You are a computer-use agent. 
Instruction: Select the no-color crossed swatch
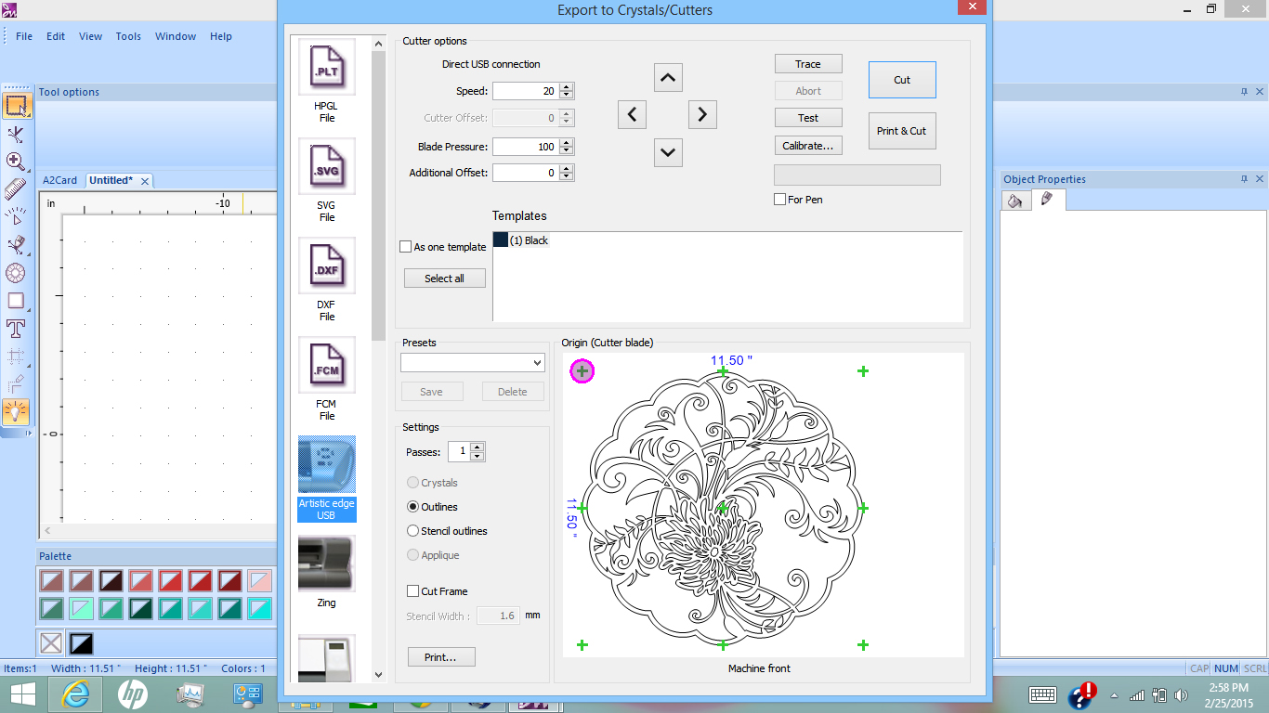click(51, 642)
